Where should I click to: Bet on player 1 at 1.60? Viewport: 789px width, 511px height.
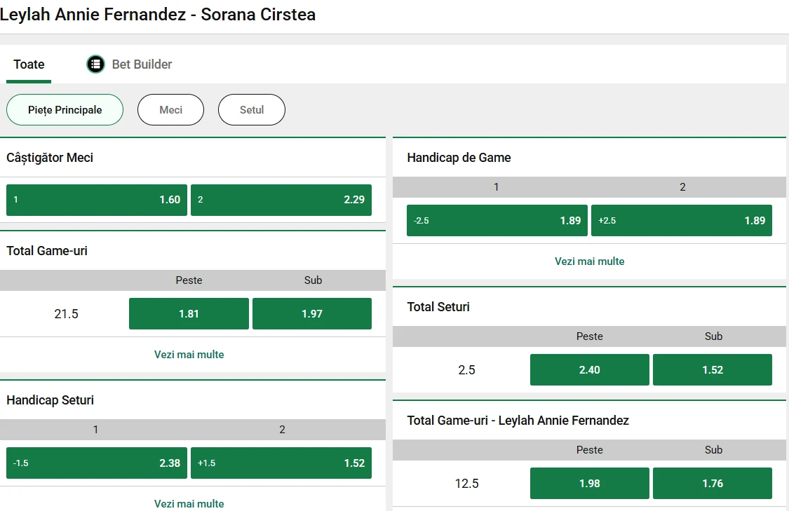97,200
